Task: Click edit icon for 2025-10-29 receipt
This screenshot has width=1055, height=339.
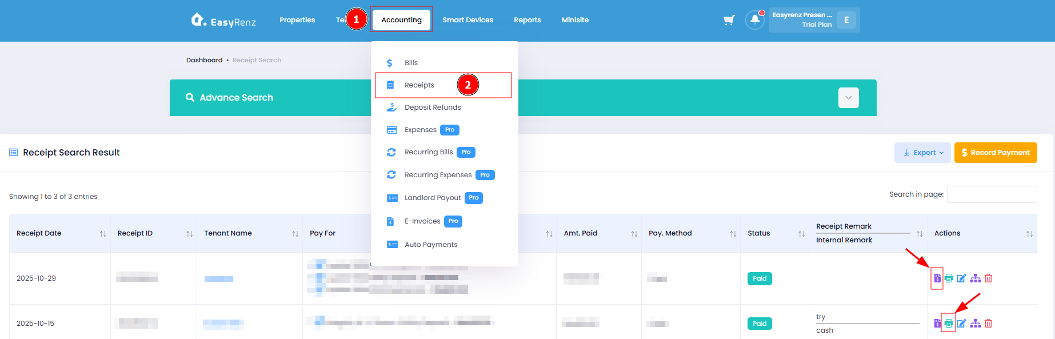Action: click(x=961, y=278)
